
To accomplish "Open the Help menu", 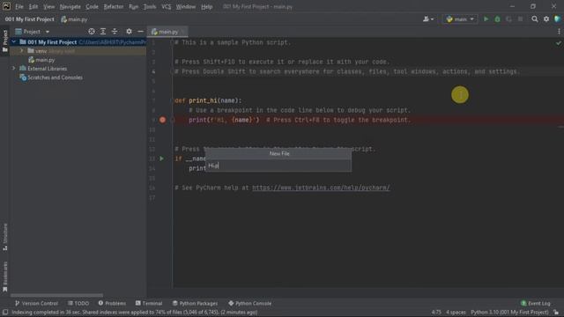I will click(206, 6).
